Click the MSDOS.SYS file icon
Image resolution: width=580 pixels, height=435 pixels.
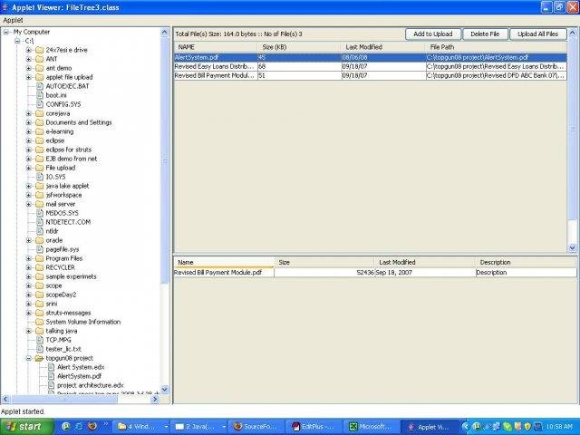(40, 213)
